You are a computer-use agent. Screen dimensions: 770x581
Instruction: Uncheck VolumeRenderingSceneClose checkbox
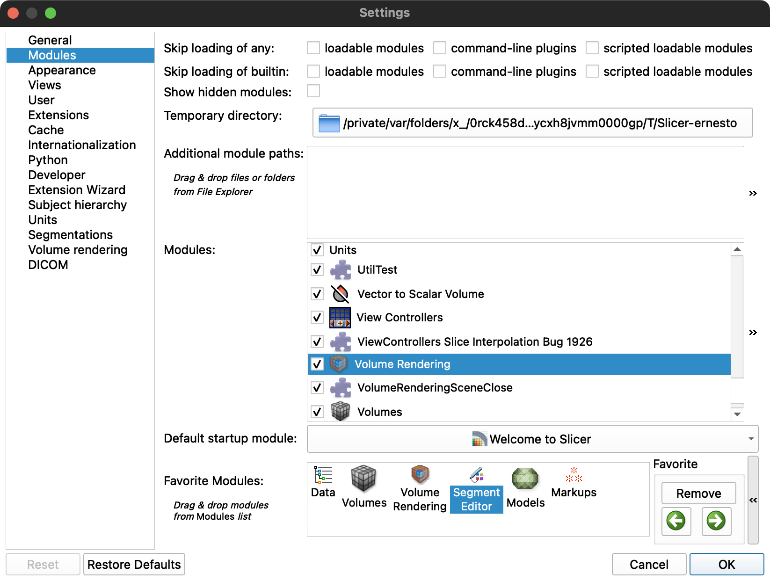[x=317, y=387]
